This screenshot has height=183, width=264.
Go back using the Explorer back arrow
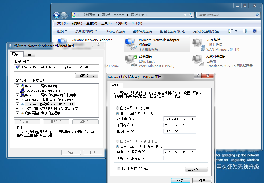56,15
